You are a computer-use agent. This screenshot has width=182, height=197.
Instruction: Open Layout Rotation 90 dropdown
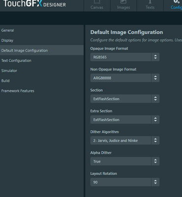click(125, 182)
